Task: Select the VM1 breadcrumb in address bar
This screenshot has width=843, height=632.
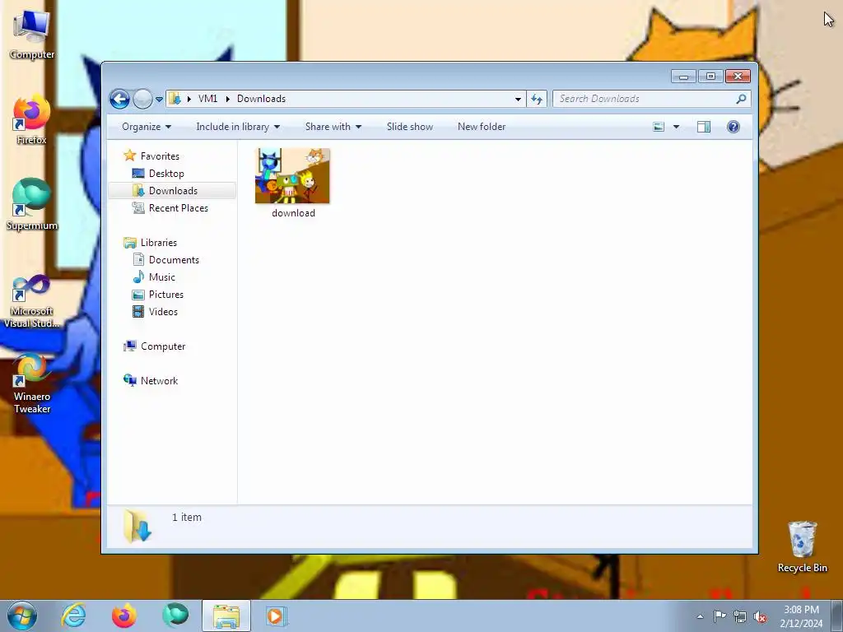Action: (x=207, y=99)
